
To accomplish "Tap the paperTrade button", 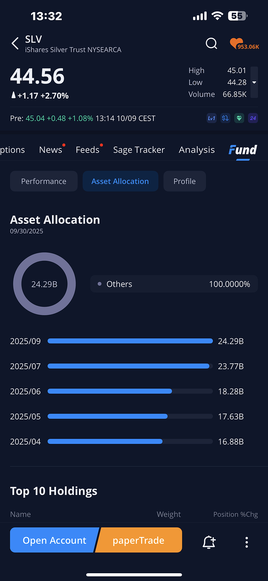I will (139, 540).
